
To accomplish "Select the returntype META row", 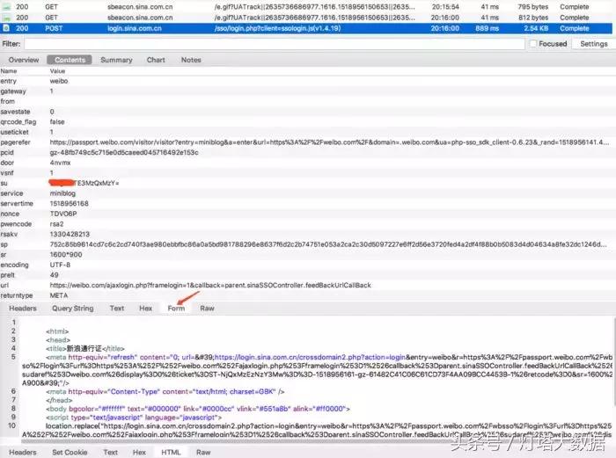I will [306, 295].
